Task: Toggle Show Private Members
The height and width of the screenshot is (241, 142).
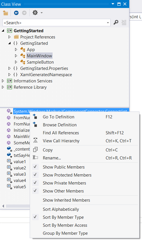Action: [x=85, y=183]
